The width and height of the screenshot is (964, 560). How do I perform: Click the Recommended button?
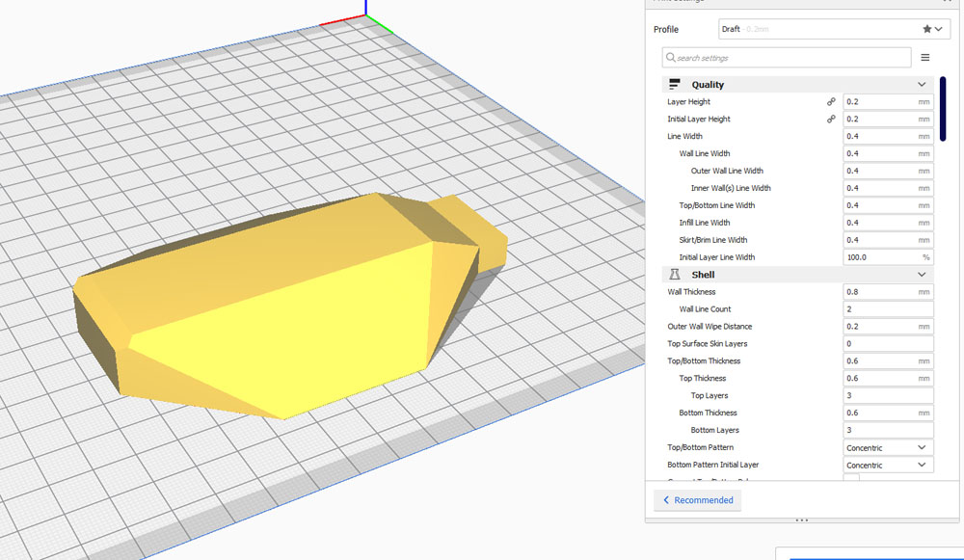tap(697, 499)
